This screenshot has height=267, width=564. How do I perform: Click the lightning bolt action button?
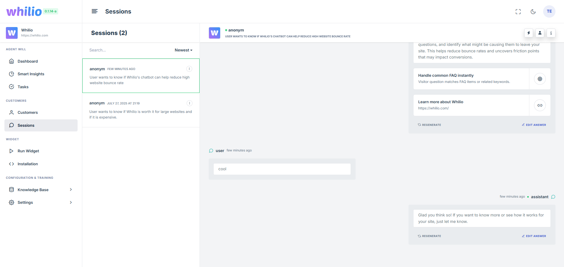[x=529, y=33]
